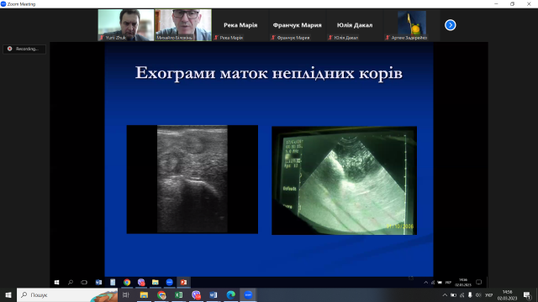Open Word from the Windows taskbar
The height and width of the screenshot is (302, 538).
click(x=214, y=294)
